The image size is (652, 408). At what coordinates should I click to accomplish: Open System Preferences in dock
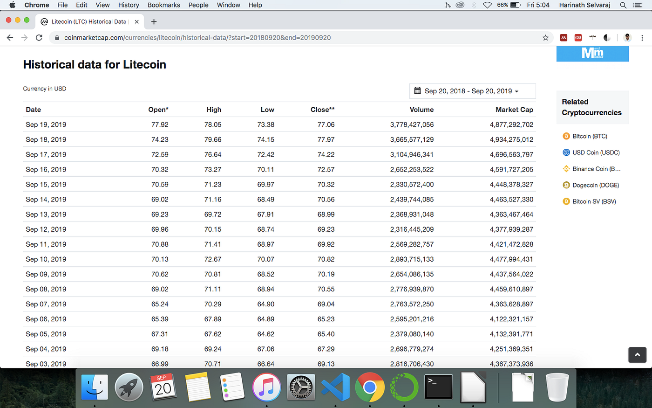(x=301, y=387)
